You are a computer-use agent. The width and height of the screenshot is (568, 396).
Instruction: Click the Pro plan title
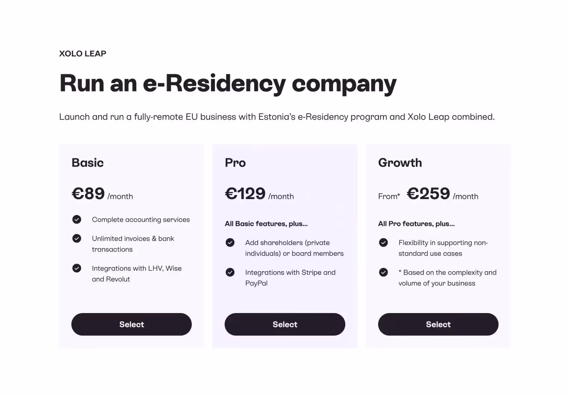[235, 163]
